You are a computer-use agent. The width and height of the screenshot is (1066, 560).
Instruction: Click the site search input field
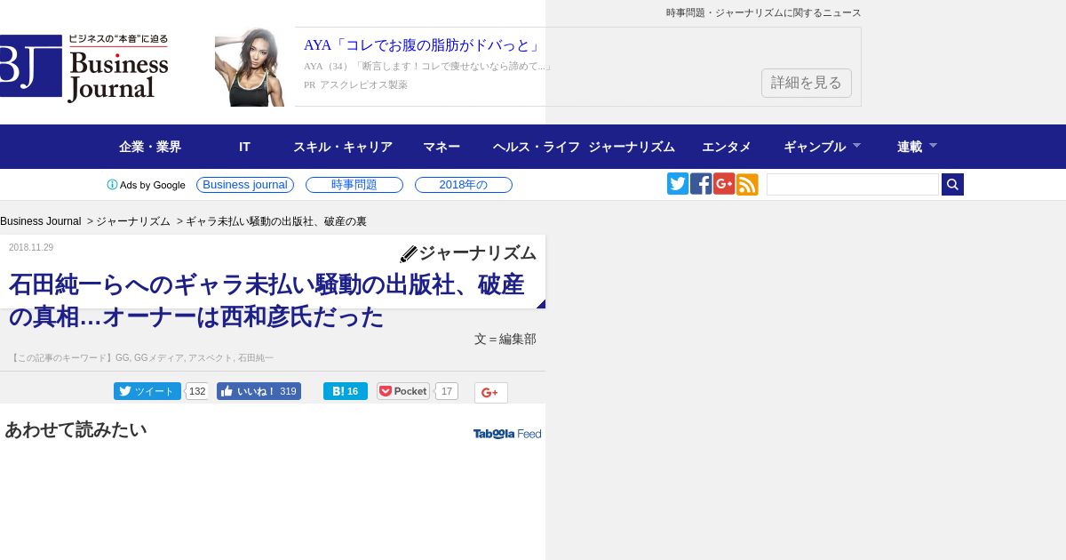[853, 184]
